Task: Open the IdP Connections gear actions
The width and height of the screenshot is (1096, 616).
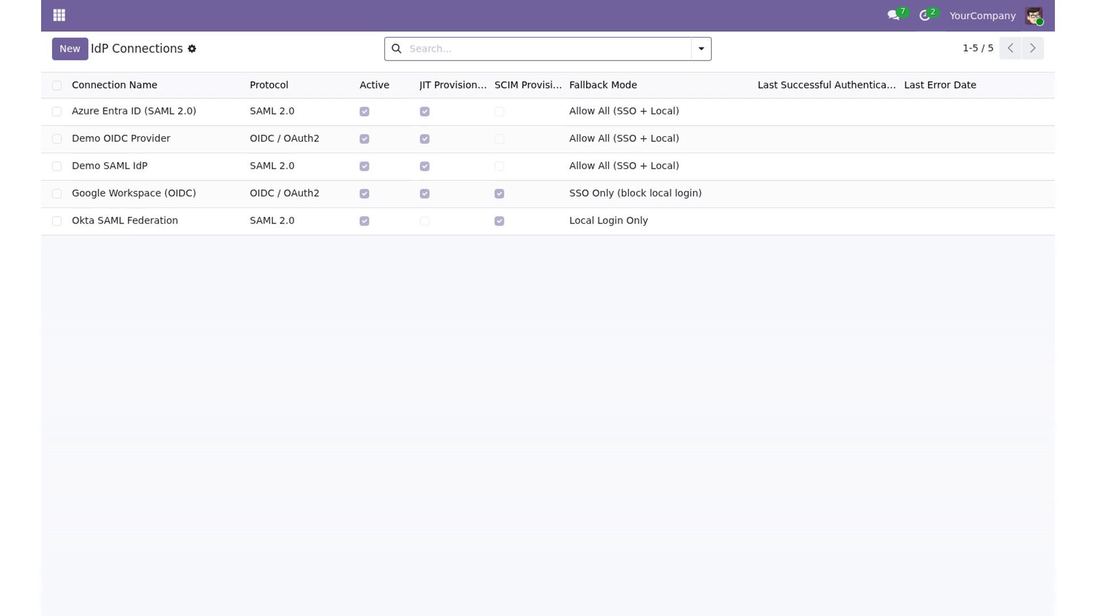Action: (x=192, y=49)
